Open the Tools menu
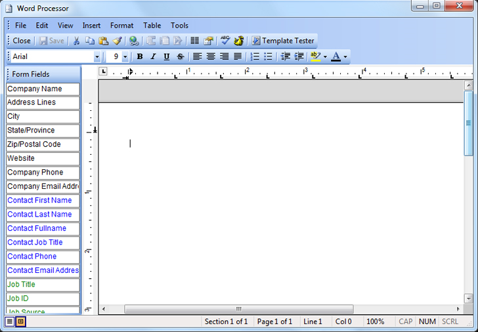 (x=179, y=26)
